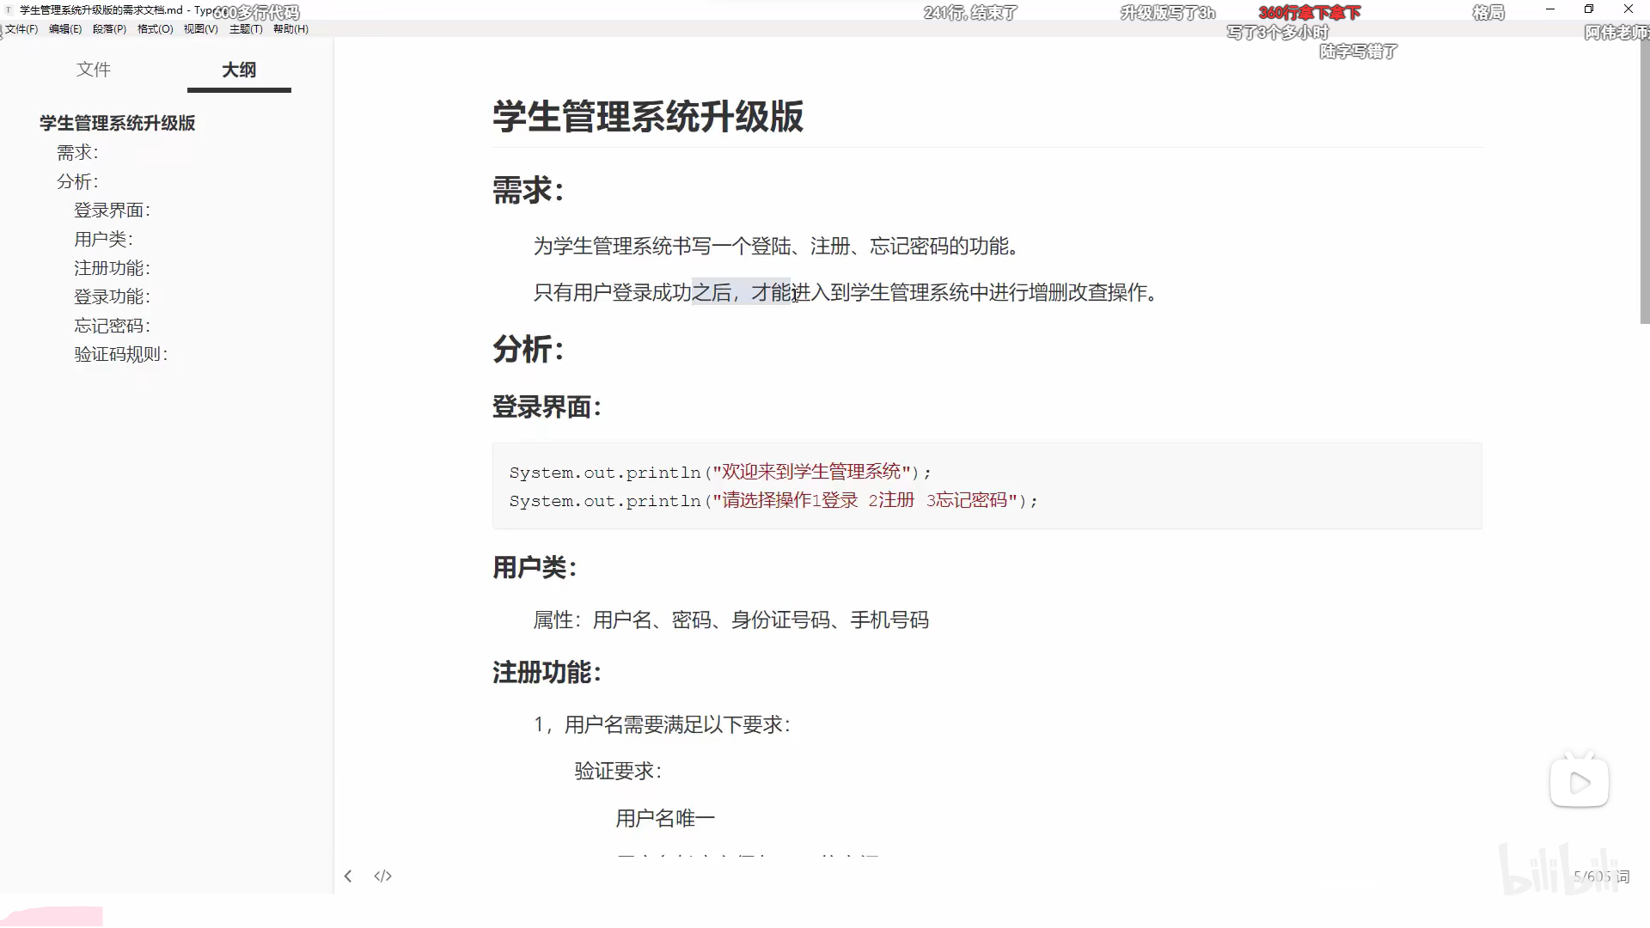
Task: Open the 段落(P) menu
Action: coord(108,28)
